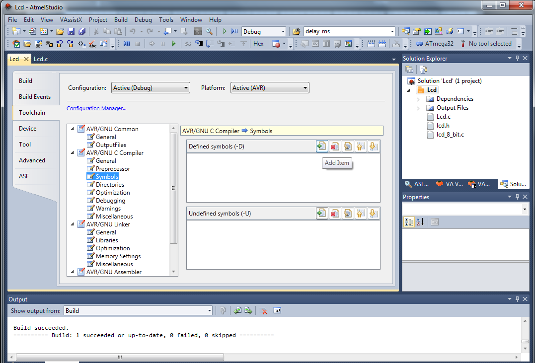
Task: Toggle word wrap in the Output window
Action: [x=277, y=310]
